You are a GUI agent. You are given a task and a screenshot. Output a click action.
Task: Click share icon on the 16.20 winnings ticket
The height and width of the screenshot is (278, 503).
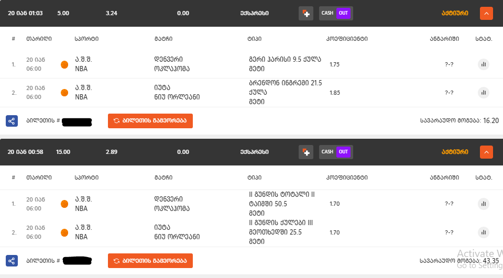tap(12, 121)
